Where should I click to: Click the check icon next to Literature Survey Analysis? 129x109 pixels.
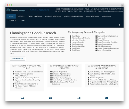point(51,78)
